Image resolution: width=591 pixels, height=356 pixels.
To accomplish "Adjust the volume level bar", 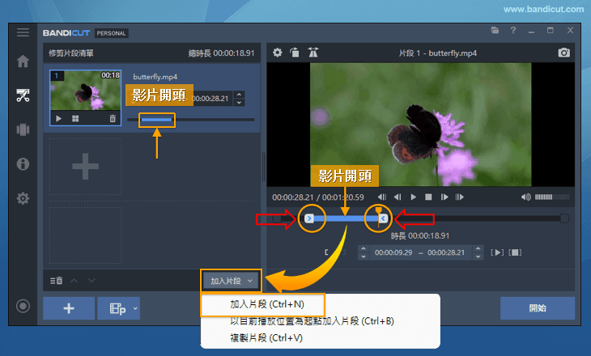I will click(552, 197).
